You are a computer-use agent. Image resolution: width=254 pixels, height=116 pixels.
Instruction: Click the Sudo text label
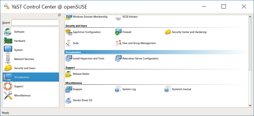point(76,43)
